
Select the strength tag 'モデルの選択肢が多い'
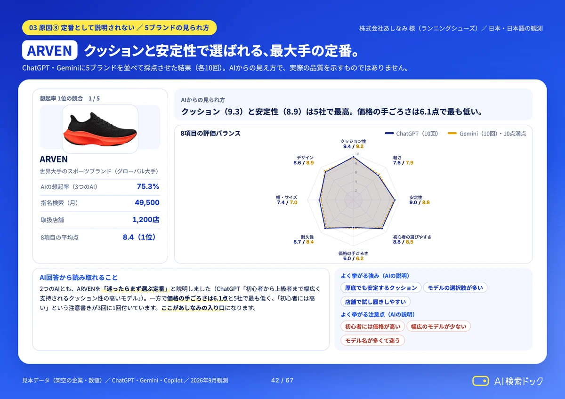click(455, 288)
